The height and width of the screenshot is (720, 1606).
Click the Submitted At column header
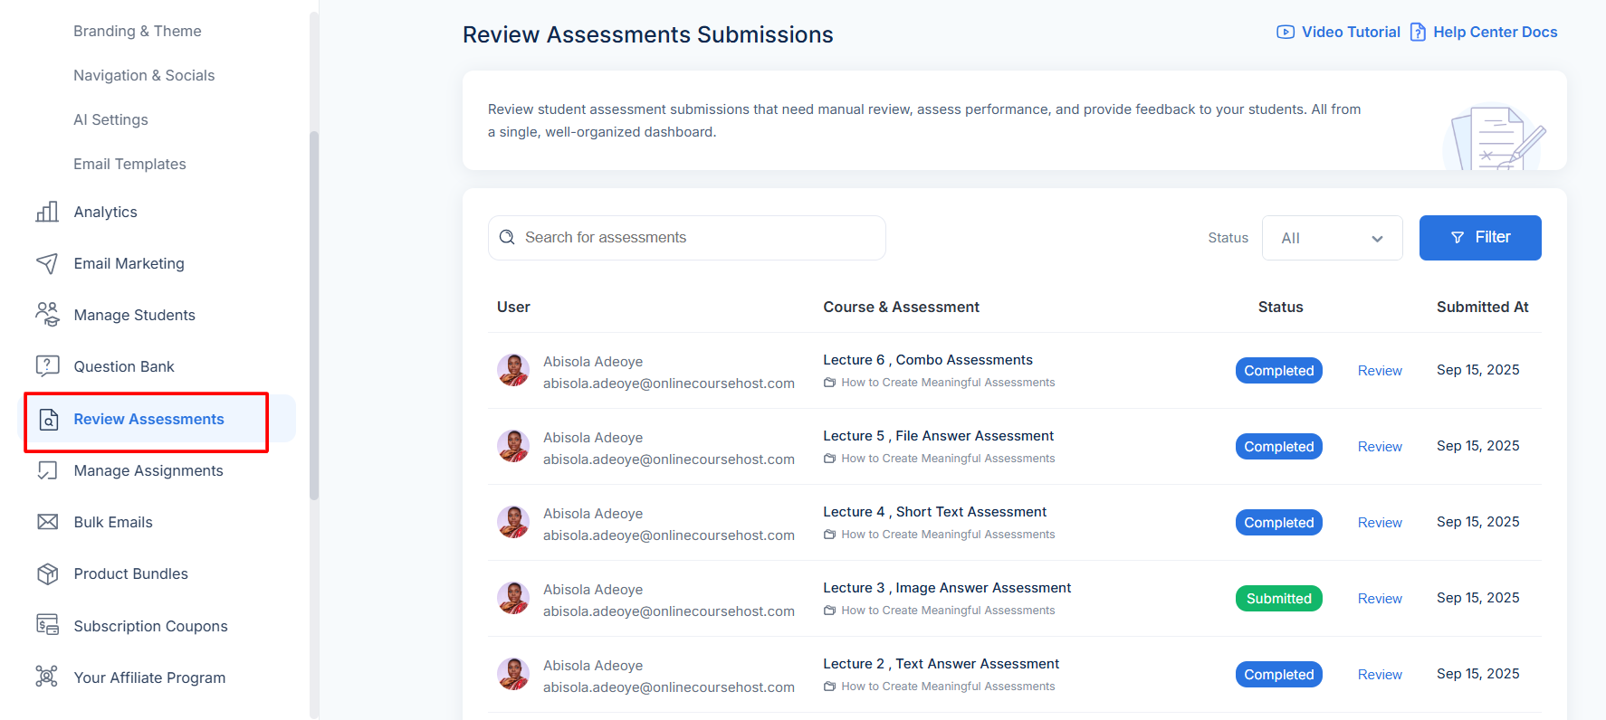click(x=1482, y=307)
